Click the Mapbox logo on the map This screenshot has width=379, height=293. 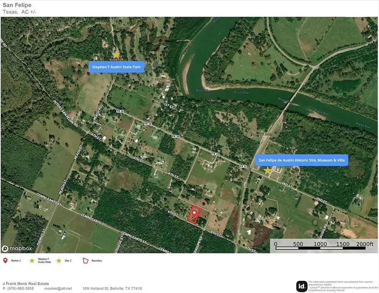pyautogui.click(x=17, y=248)
